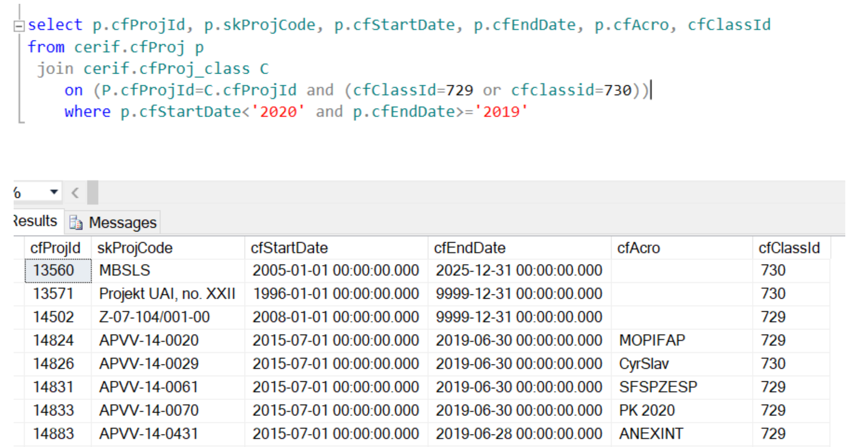Collapse the select statement code block

[19, 26]
